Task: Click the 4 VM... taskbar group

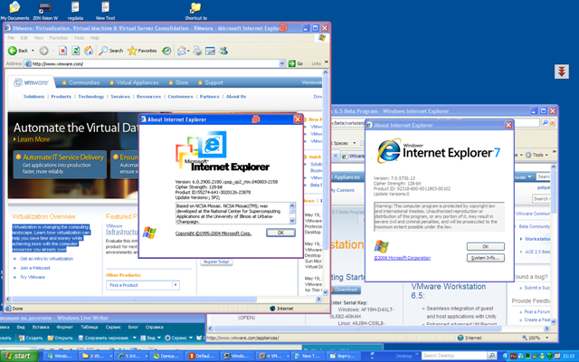Action: (273, 356)
